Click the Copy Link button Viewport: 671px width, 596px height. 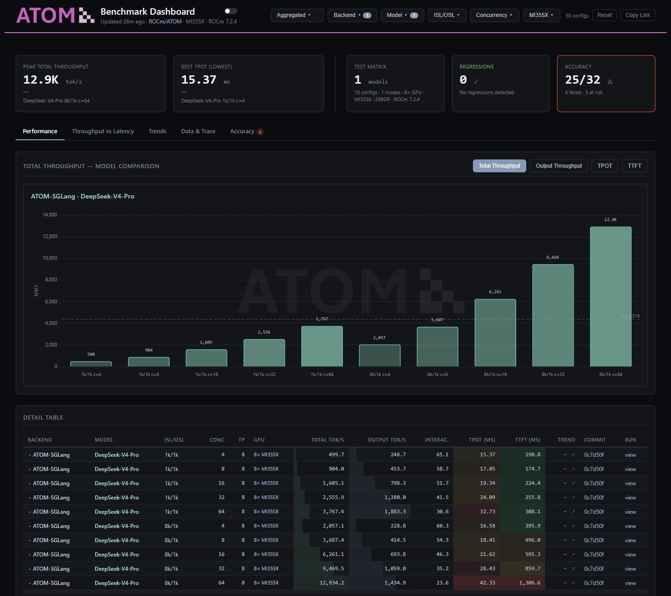(637, 15)
